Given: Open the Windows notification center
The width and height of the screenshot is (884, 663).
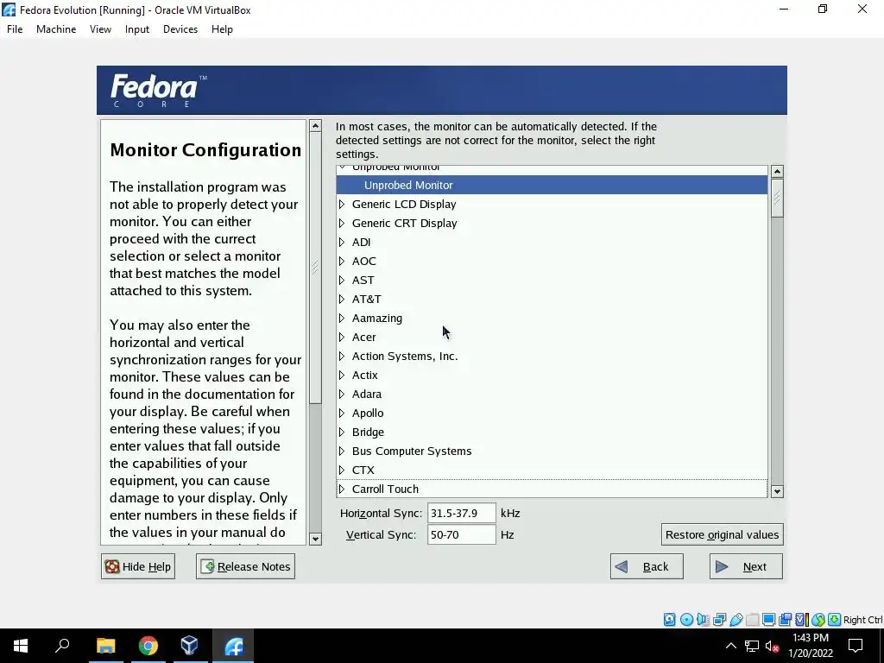Looking at the screenshot, I should point(856,646).
